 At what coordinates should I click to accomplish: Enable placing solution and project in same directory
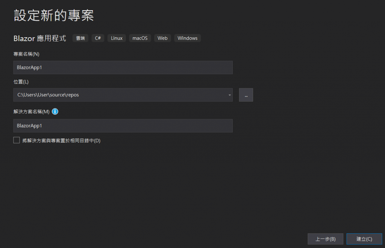coord(17,140)
